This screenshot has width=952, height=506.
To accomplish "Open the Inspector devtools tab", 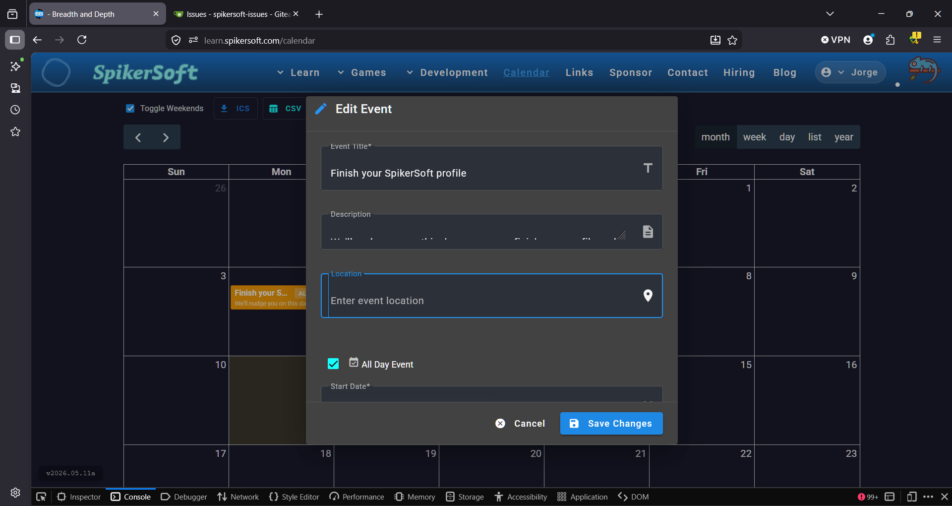I will 79,497.
